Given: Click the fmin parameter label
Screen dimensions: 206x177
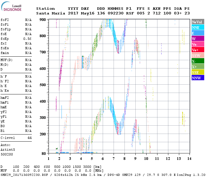Looking at the screenshot, I should pos(5,53).
